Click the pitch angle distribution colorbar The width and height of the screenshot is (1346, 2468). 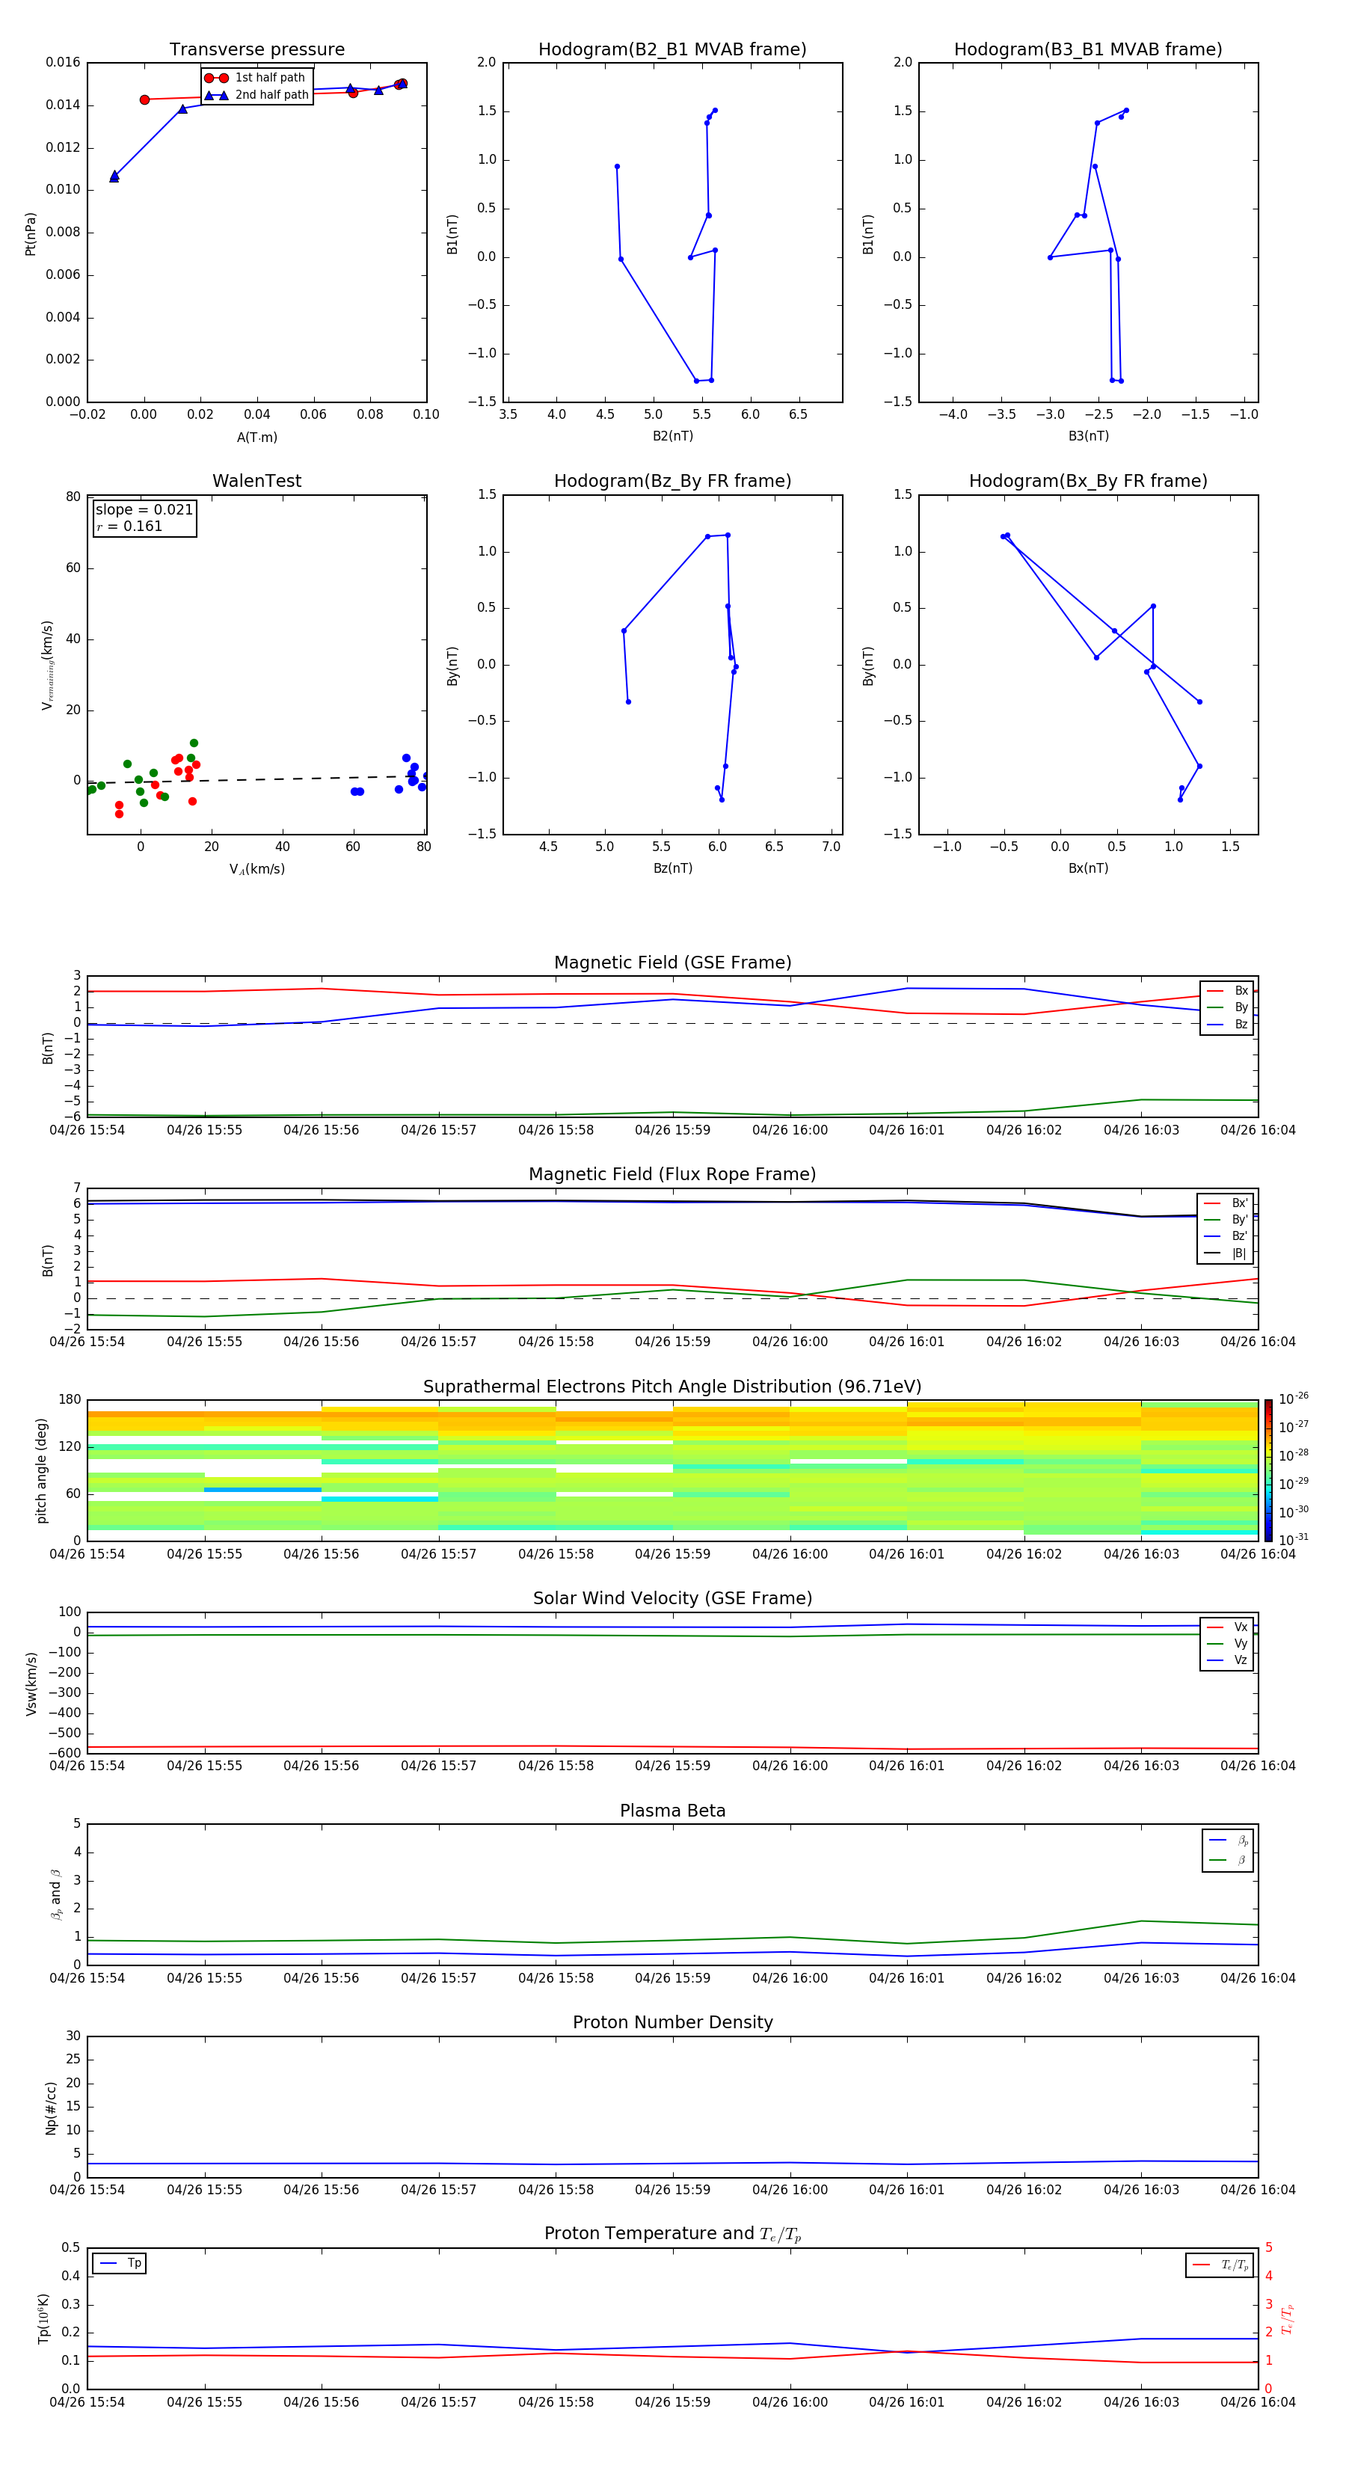tap(1268, 1470)
